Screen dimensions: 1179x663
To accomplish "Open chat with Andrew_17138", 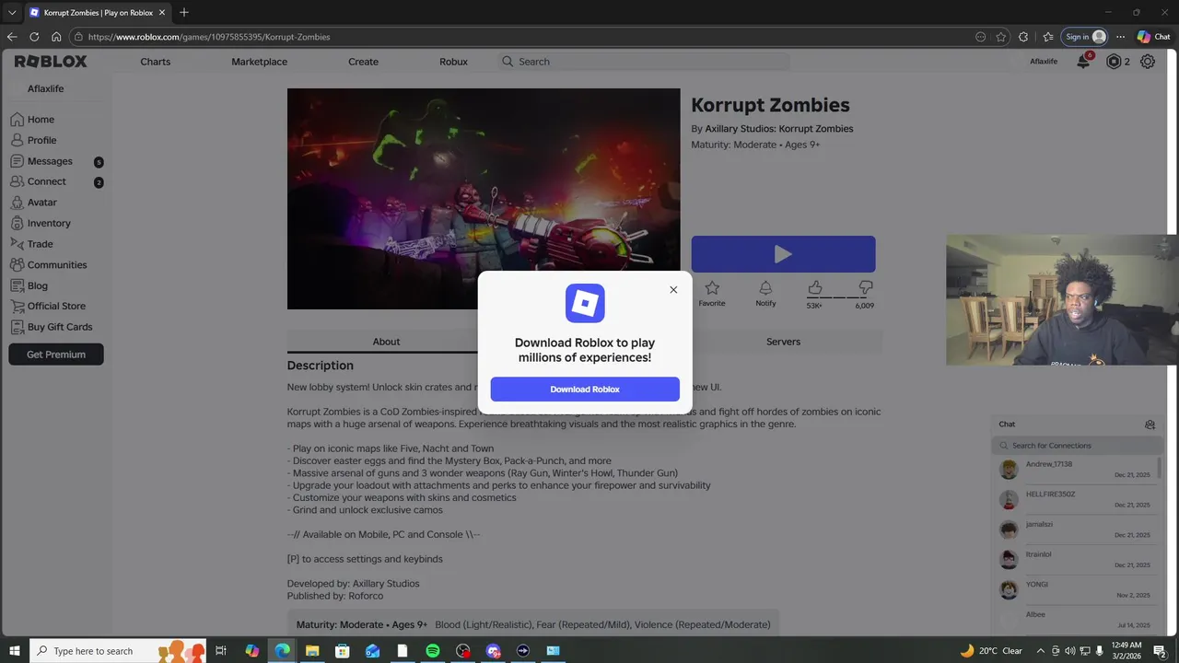I will click(1076, 470).
